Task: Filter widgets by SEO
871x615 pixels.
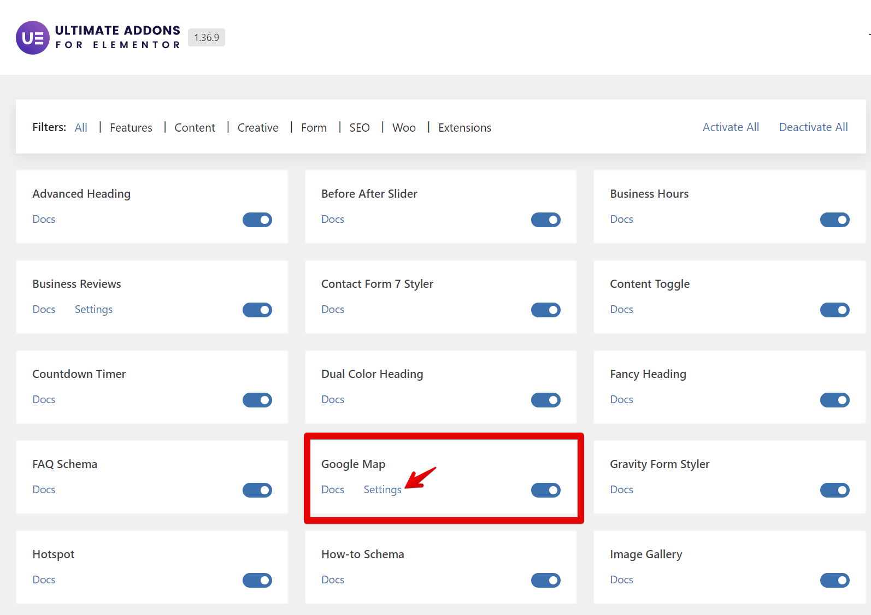Action: (x=360, y=128)
